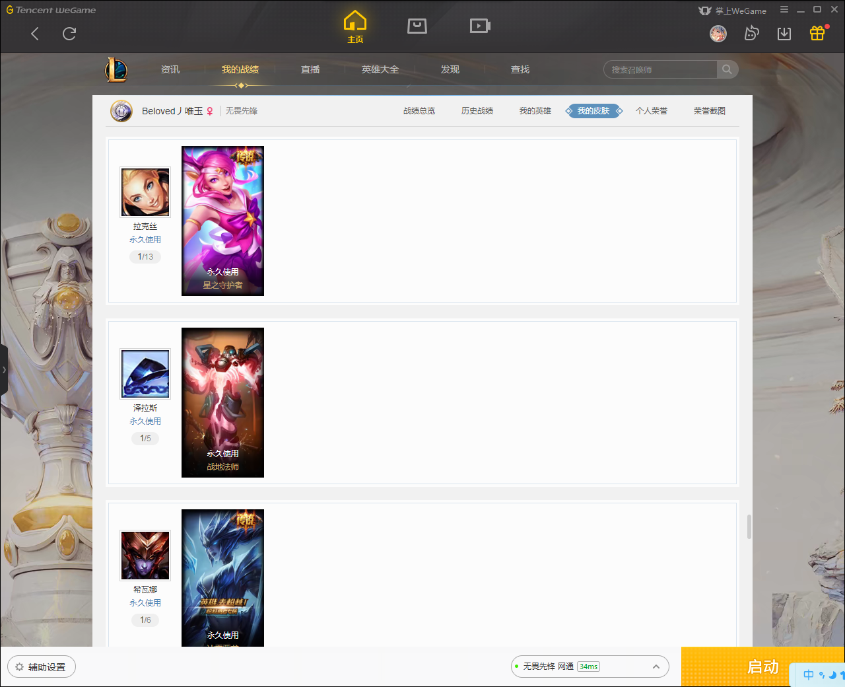Image resolution: width=845 pixels, height=687 pixels.
Task: Click the refresh icon in the top bar
Action: [69, 34]
